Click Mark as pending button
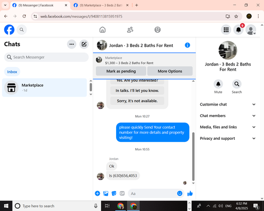264x211 pixels. [x=121, y=71]
